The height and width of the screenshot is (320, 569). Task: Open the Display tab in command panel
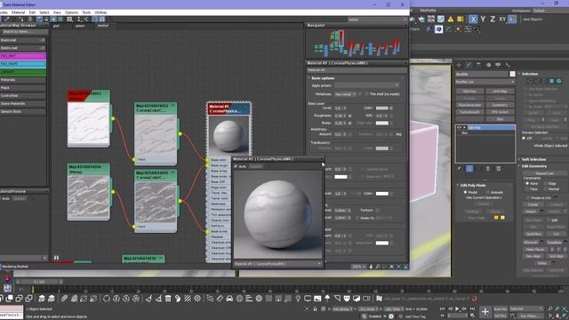498,65
